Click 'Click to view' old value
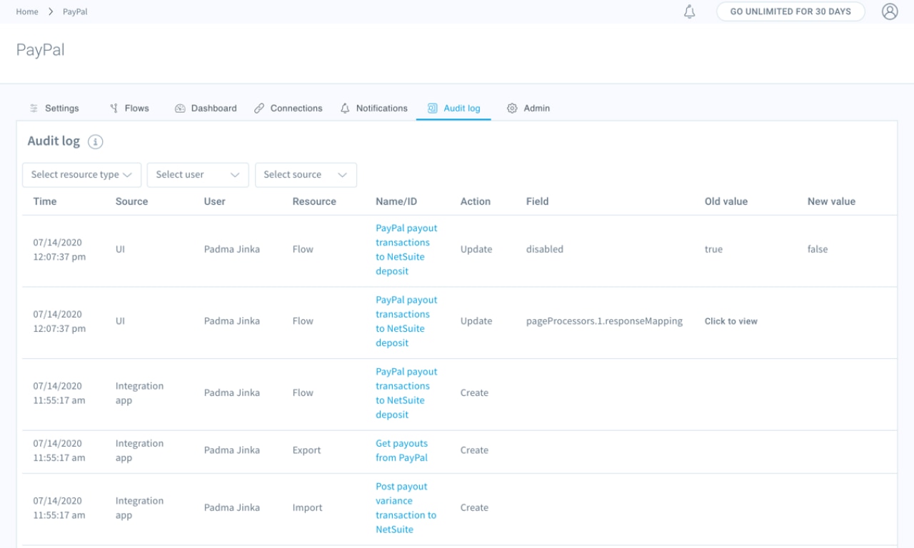The width and height of the screenshot is (914, 548). 730,321
